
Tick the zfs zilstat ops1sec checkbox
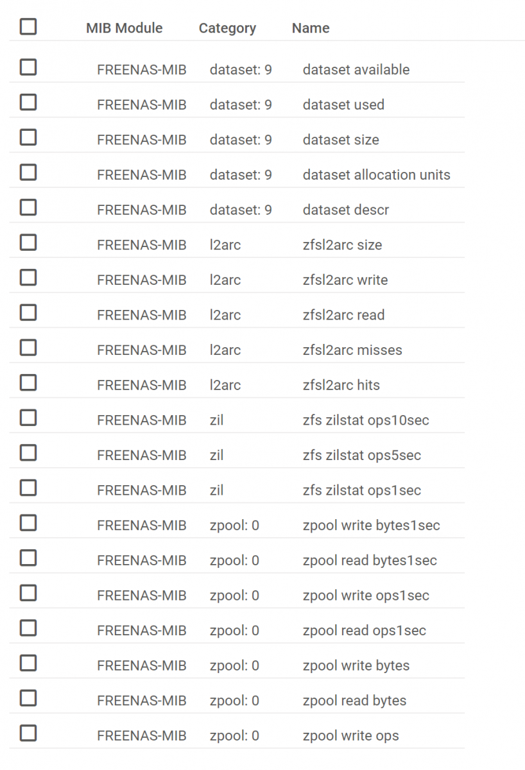point(28,488)
